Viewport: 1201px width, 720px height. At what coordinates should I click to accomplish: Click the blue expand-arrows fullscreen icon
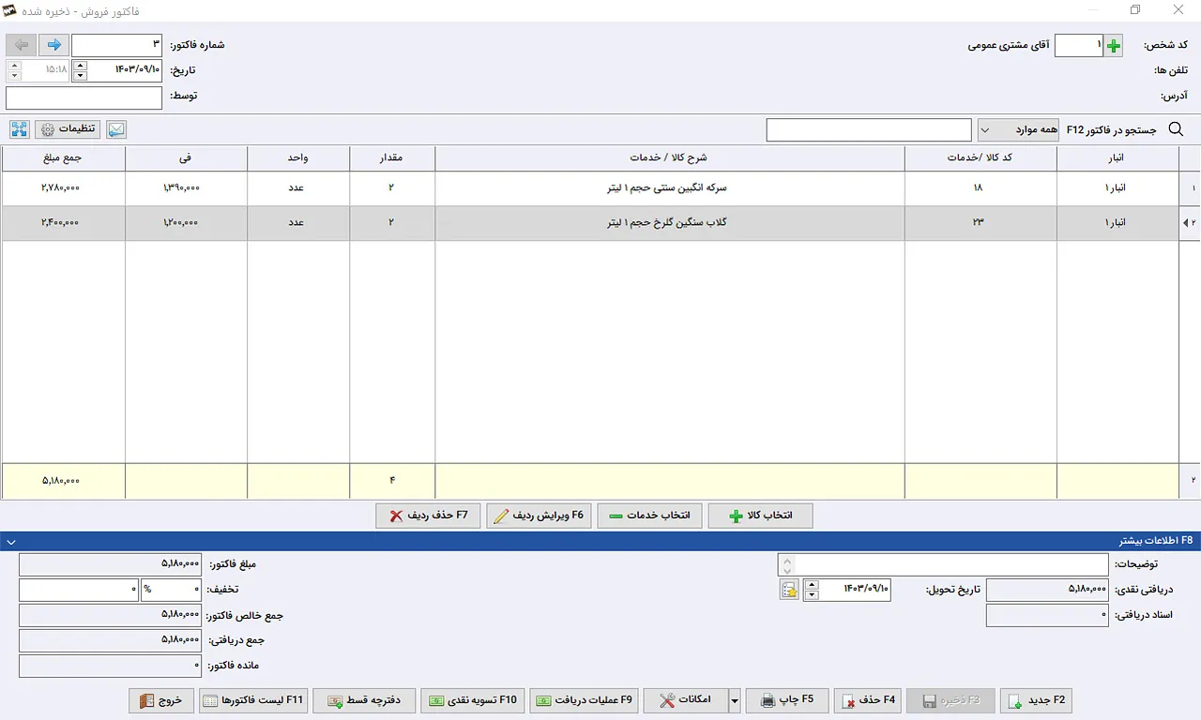20,130
